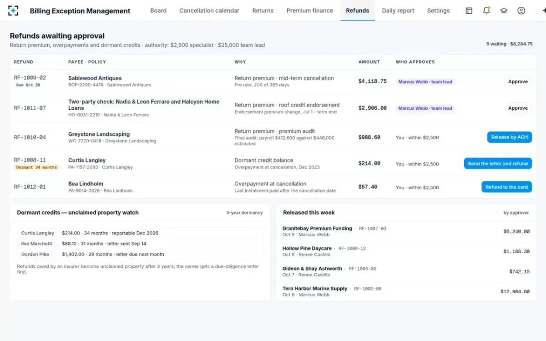Click Release by ACH for Greystone Landscaping
546x341 pixels.
[x=509, y=137]
